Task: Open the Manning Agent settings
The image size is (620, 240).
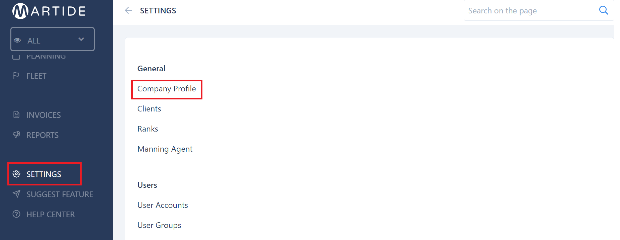Action: (x=165, y=149)
